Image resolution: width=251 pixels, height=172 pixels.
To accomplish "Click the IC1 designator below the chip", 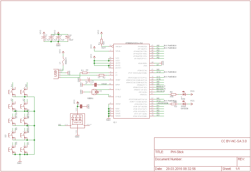I will pos(115,122).
